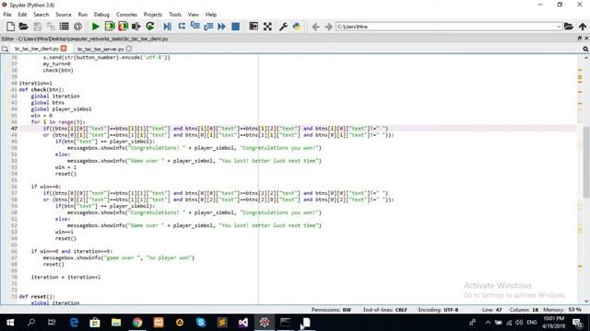Re-run the last script
This screenshot has width=590, height=331.
click(150, 27)
